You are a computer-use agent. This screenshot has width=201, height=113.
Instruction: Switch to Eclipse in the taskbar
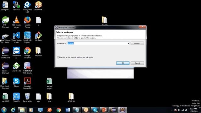click(113, 110)
